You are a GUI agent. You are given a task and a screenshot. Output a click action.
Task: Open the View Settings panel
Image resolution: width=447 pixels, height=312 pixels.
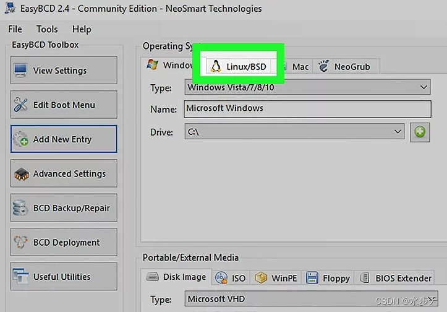(64, 70)
